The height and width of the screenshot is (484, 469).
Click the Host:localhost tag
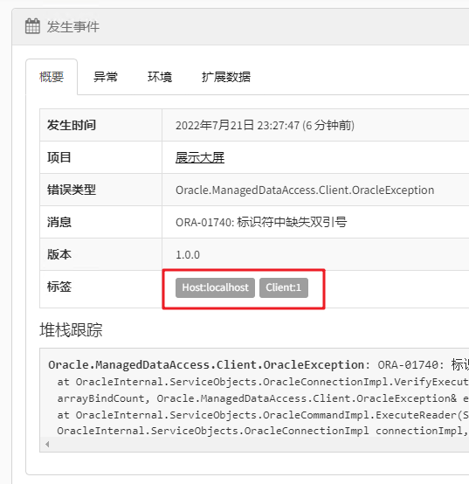(x=215, y=287)
